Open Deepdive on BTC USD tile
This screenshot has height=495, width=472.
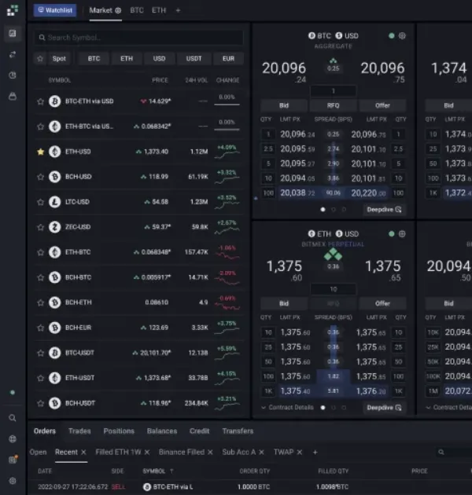(384, 210)
